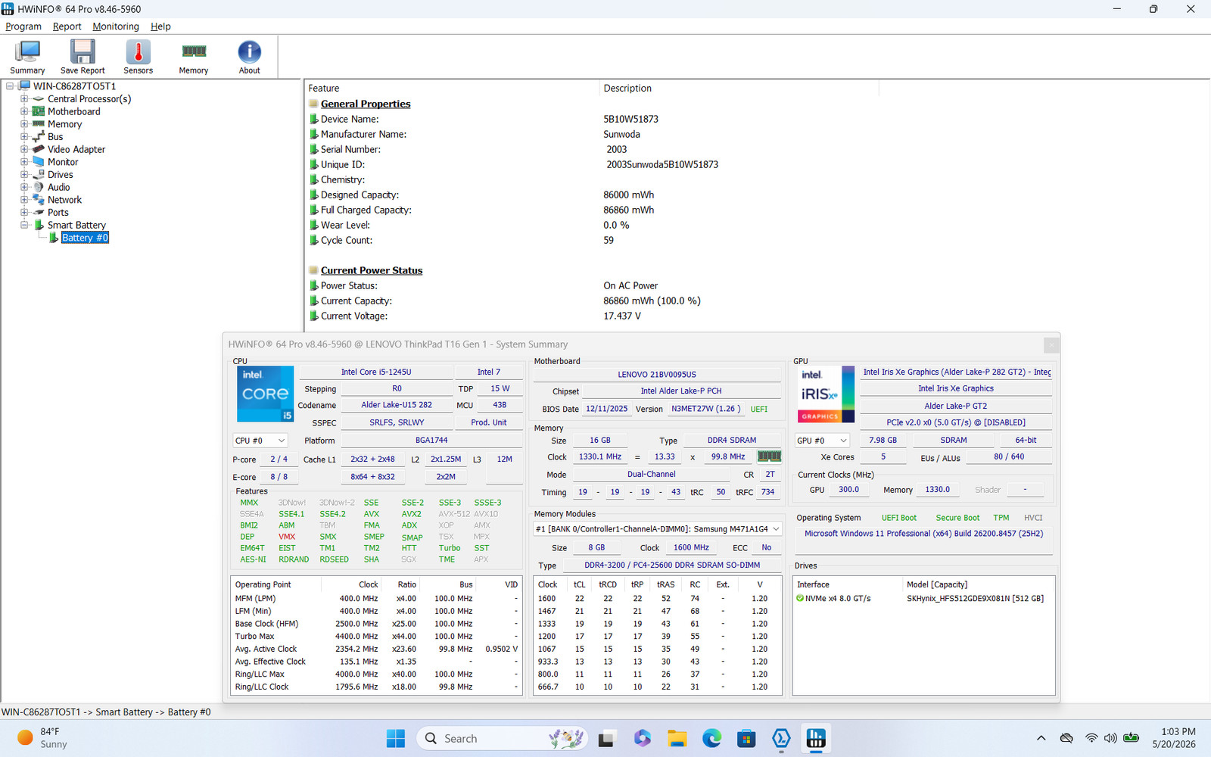Viewport: 1211px width, 757px height.
Task: Click the Description column header
Action: (x=739, y=89)
